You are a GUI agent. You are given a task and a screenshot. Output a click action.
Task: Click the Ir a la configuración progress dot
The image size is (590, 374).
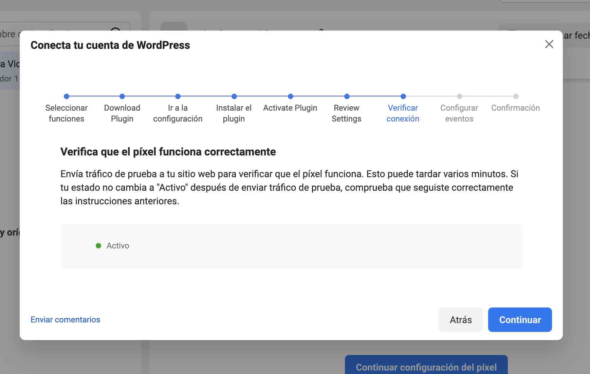178,96
